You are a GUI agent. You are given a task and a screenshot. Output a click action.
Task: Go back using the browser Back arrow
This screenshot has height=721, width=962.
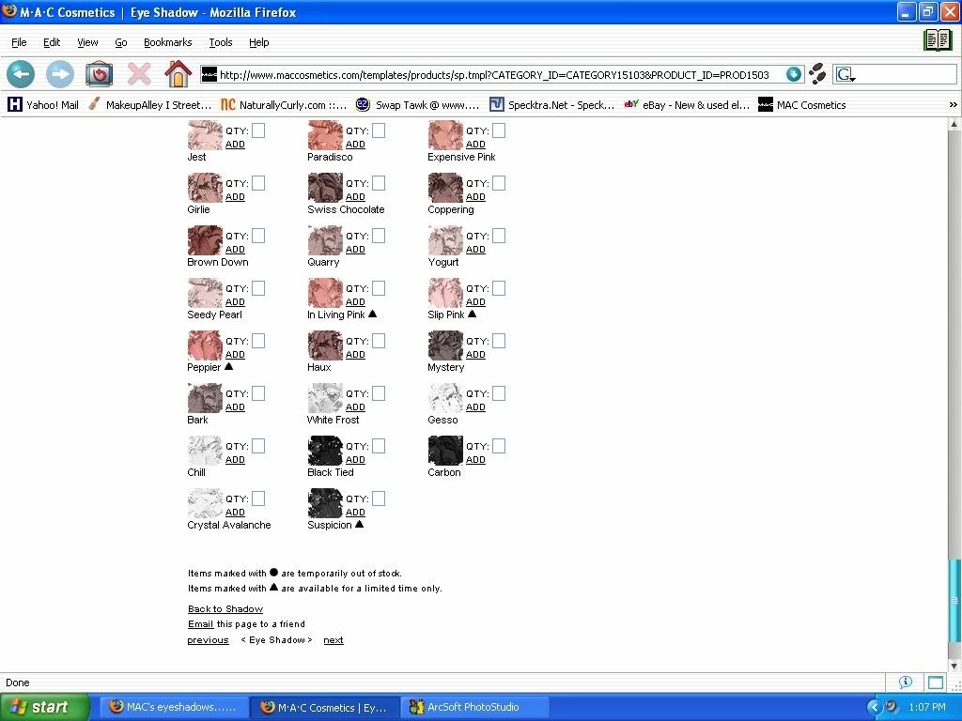(21, 75)
